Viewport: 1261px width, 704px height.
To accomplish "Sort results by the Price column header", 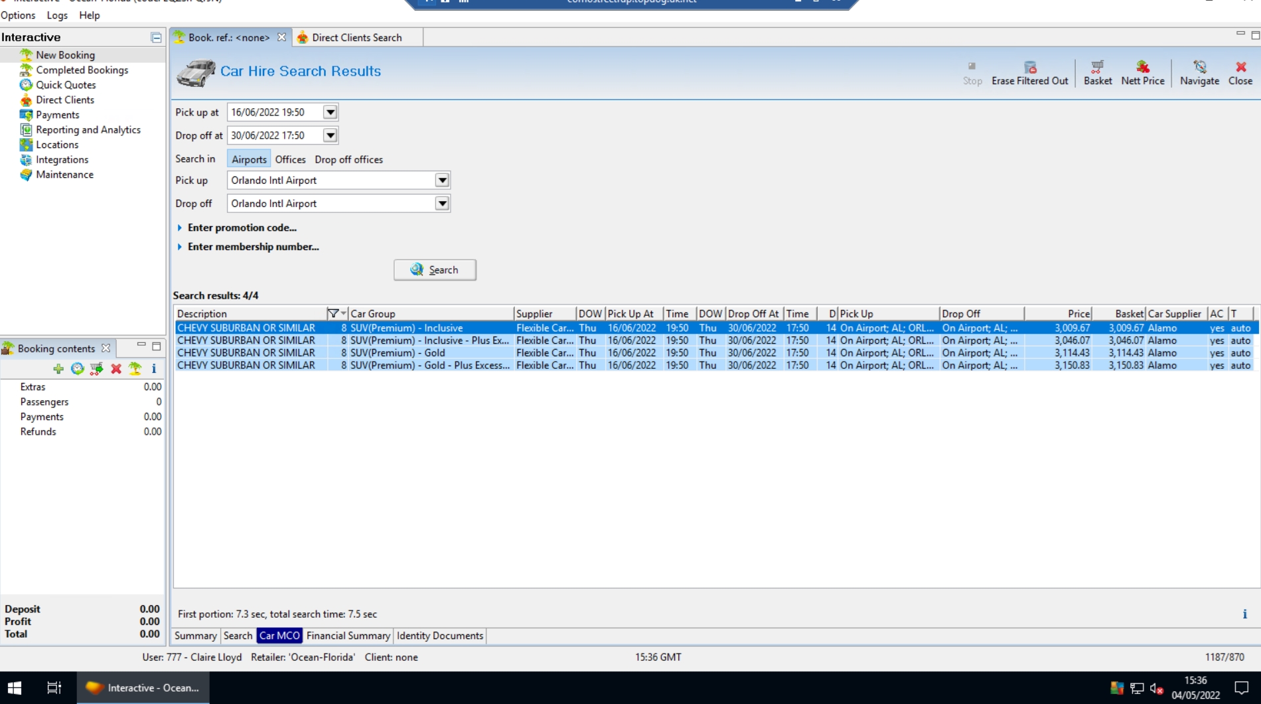I will point(1058,314).
